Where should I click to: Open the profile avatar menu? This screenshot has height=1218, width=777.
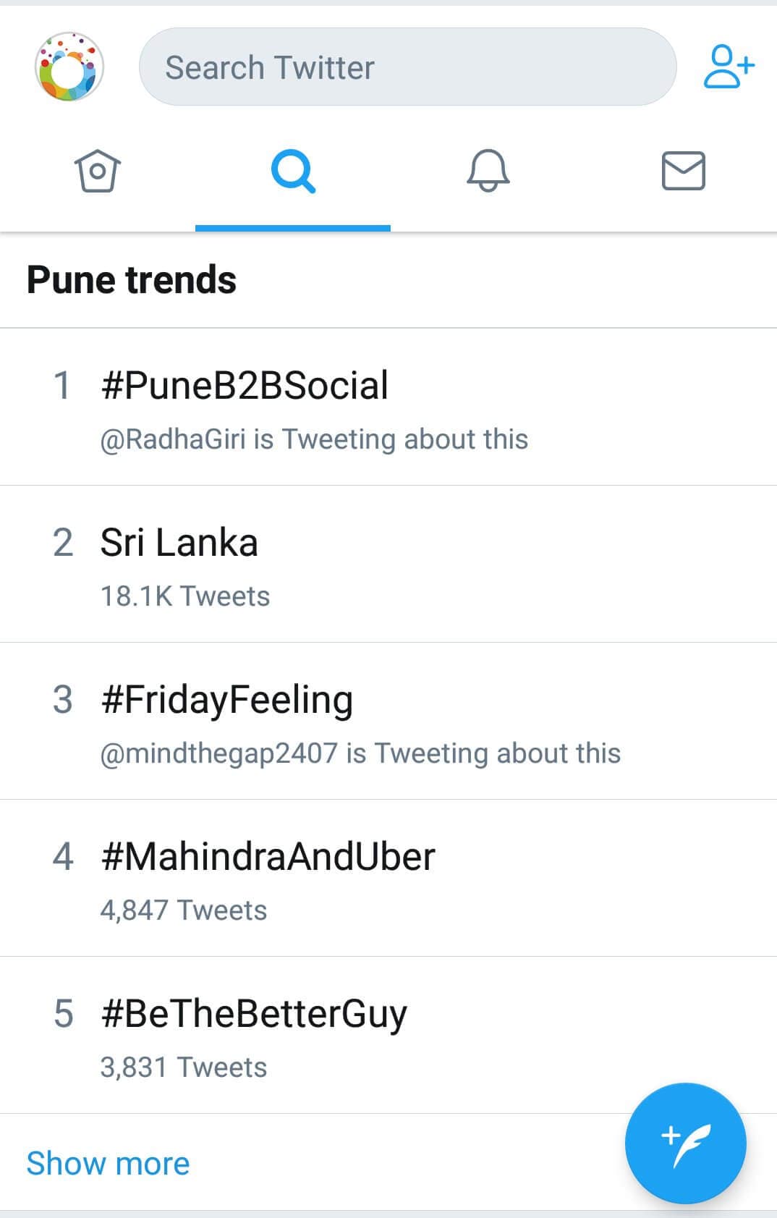coord(69,67)
